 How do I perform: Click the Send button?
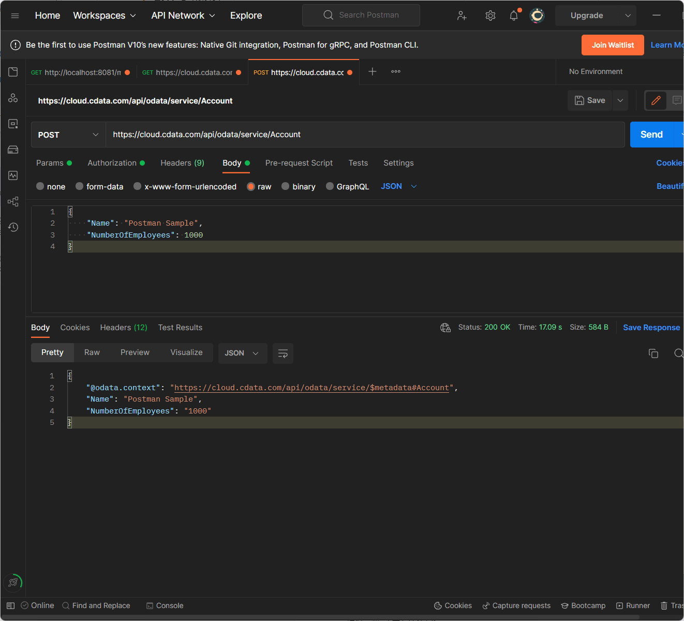651,135
